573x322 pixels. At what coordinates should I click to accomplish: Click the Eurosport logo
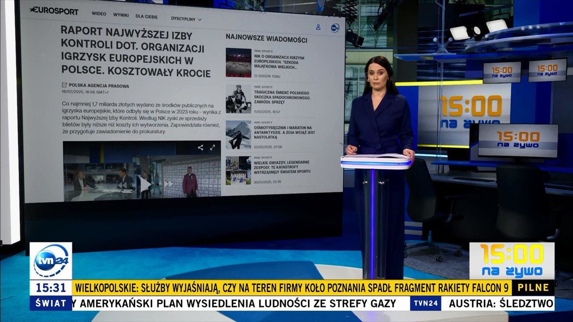pyautogui.click(x=54, y=11)
